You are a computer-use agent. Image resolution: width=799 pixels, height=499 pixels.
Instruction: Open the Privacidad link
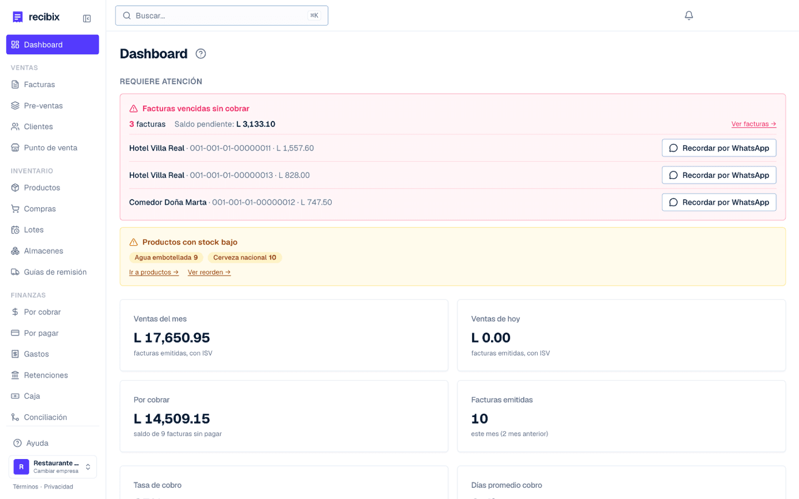tap(58, 487)
